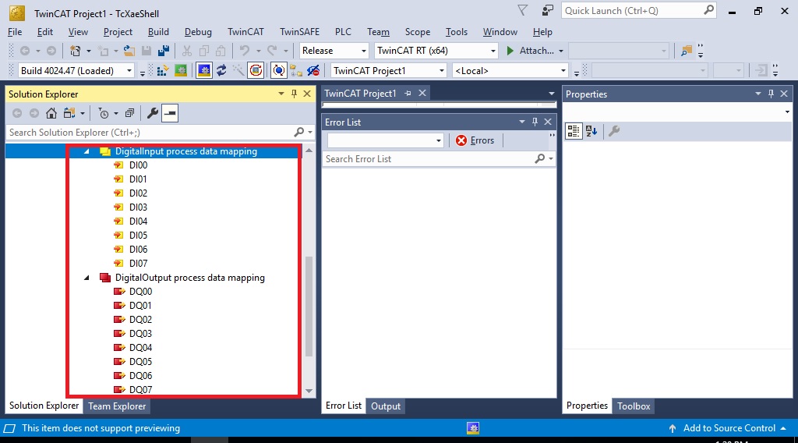Click the Errors filter button
The height and width of the screenshot is (443, 798).
point(475,140)
